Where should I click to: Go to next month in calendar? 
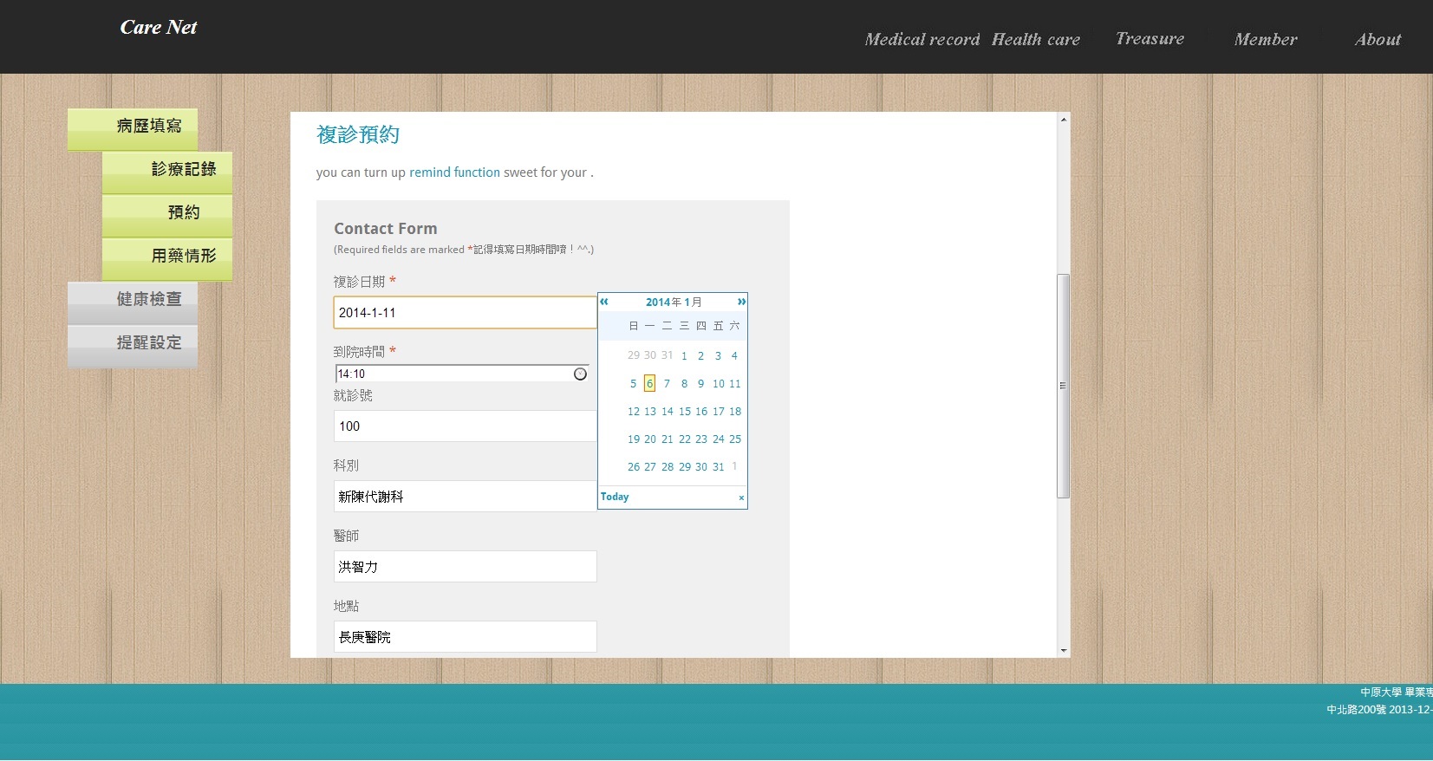pos(741,302)
